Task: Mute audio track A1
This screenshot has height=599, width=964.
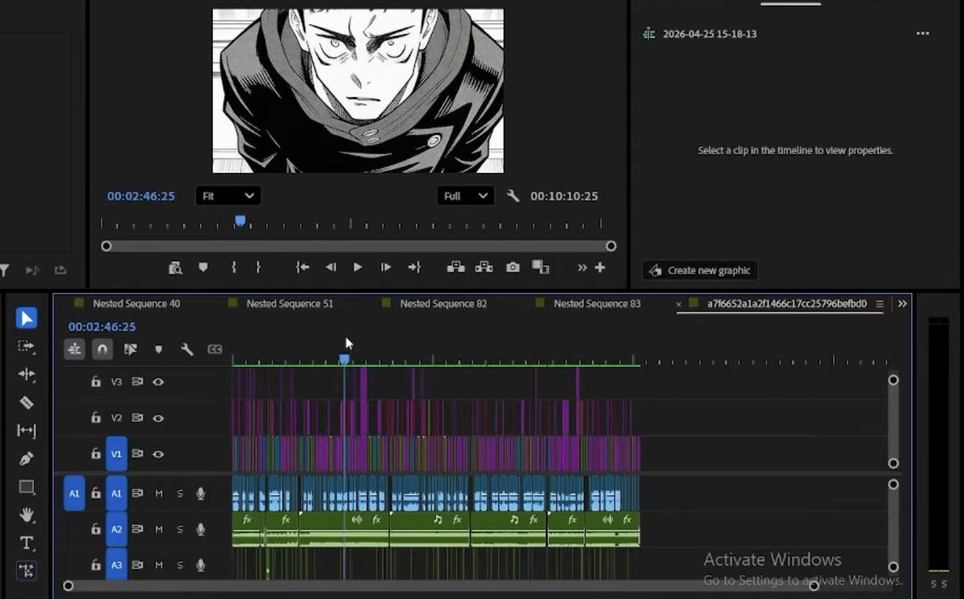Action: point(158,493)
